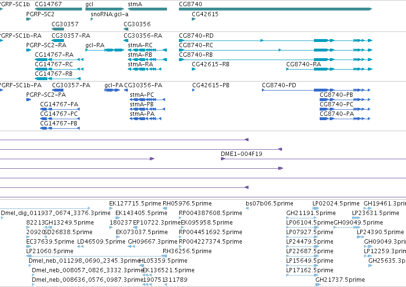Click the gcl gene bar

click(x=105, y=9)
